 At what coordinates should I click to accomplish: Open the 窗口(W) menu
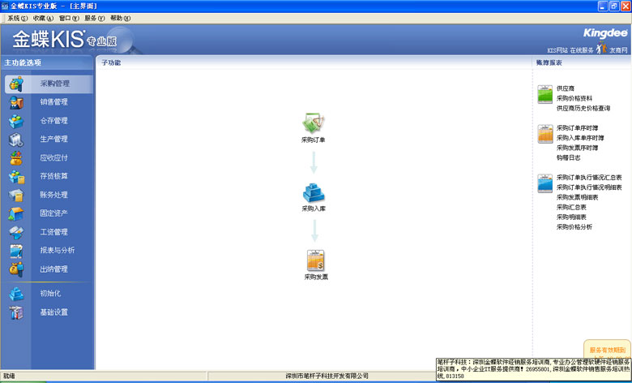[69, 18]
